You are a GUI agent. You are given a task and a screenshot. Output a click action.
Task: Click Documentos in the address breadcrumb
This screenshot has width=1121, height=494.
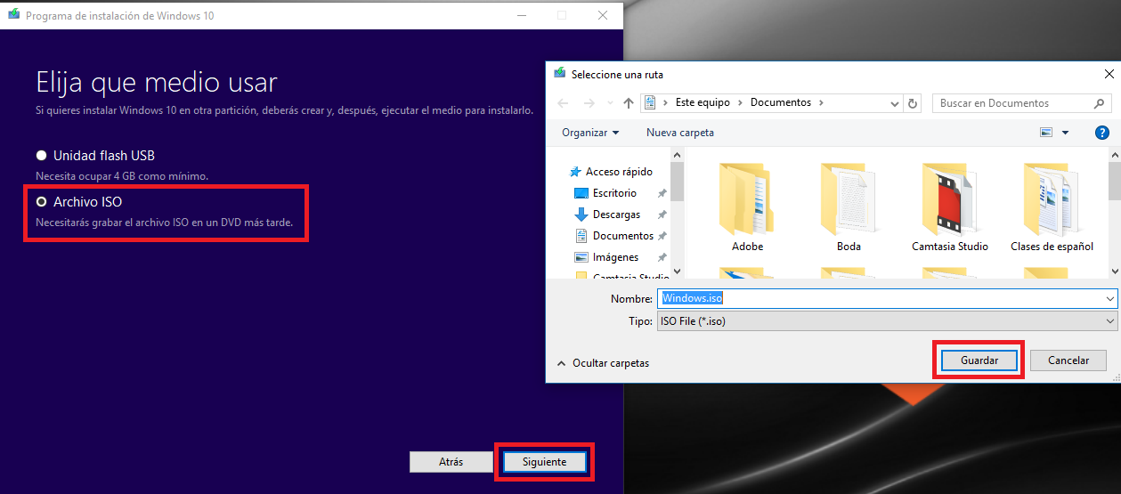click(781, 102)
